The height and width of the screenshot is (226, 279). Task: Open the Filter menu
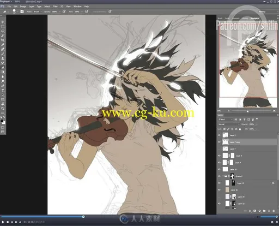coord(55,7)
